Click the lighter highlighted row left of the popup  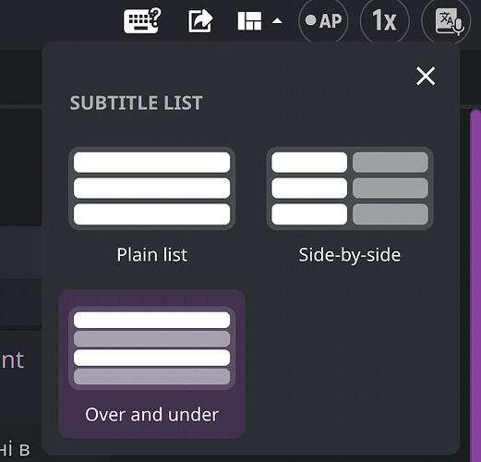click(x=20, y=252)
